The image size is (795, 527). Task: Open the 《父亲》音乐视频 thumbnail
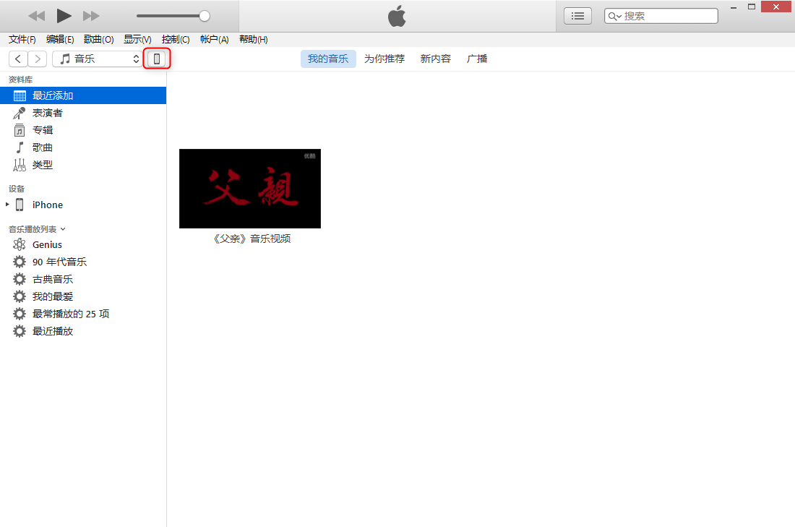(x=249, y=189)
